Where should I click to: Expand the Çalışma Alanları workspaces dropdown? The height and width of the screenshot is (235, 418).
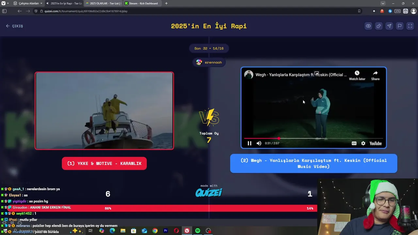[28, 3]
